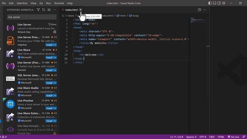
Task: Expand install options for Live Server Preview
Action: [55, 45]
